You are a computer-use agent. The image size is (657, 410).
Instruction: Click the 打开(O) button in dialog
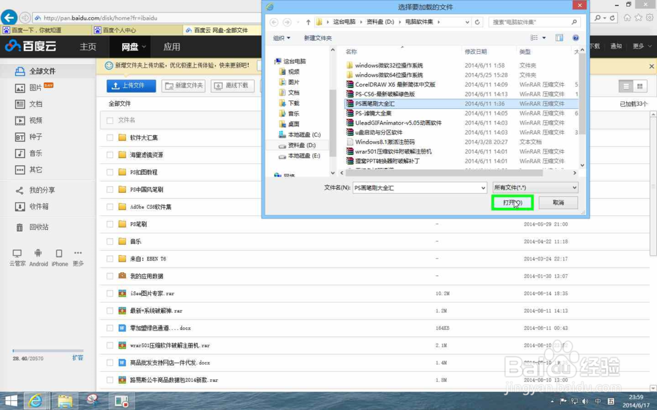512,203
